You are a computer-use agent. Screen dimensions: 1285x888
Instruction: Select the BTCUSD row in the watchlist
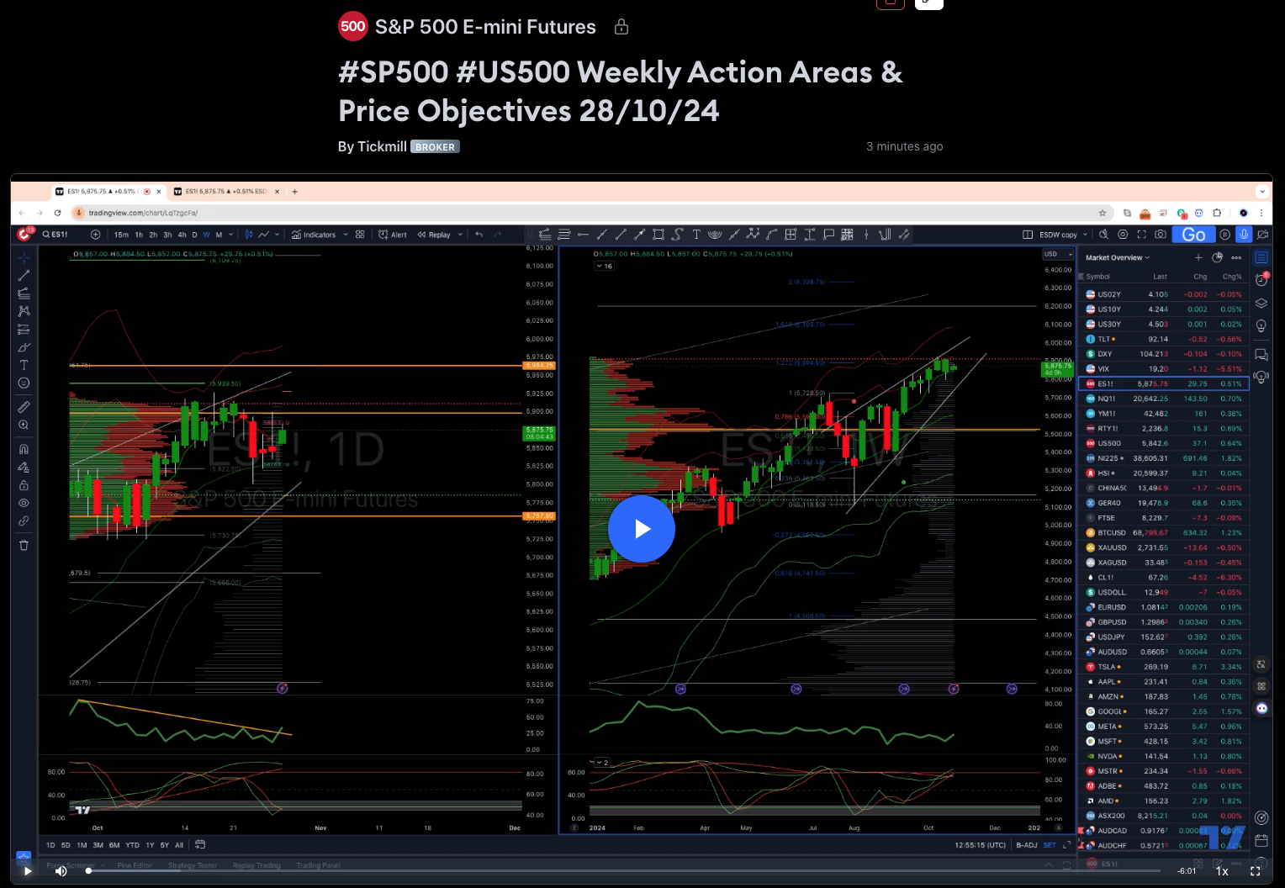1164,532
